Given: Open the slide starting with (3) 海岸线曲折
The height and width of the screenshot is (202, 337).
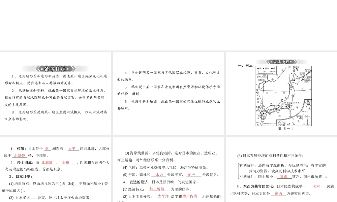Looking at the screenshot, I should pyautogui.click(x=168, y=170).
